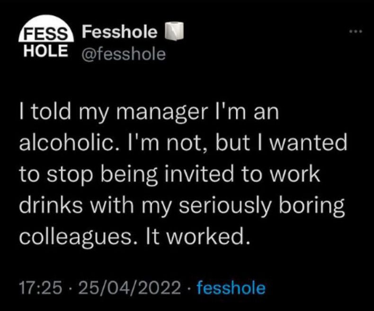Click the toilet paper roll emoji
This screenshot has width=374, height=311.
(171, 33)
